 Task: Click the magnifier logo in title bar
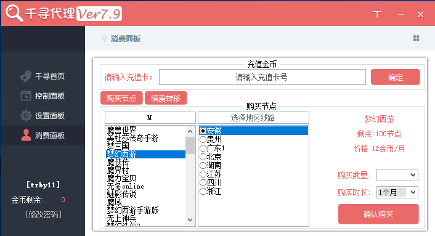click(14, 14)
